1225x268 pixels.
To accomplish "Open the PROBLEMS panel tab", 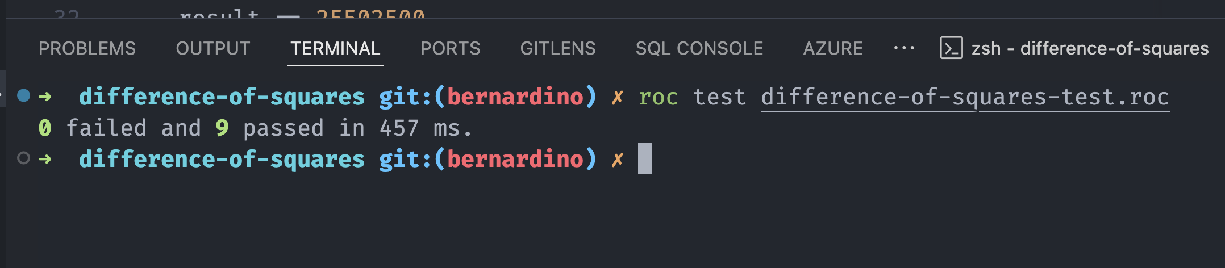I will click(x=87, y=49).
